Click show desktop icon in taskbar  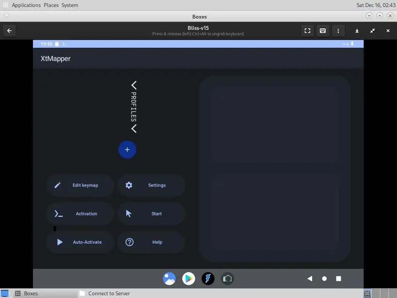coord(5,293)
